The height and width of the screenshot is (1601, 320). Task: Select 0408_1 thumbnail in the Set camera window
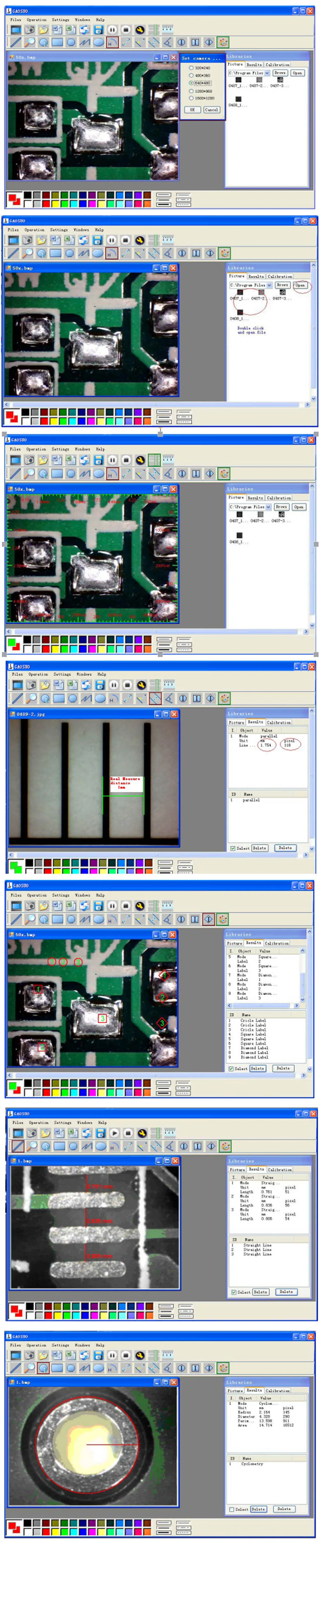238,101
